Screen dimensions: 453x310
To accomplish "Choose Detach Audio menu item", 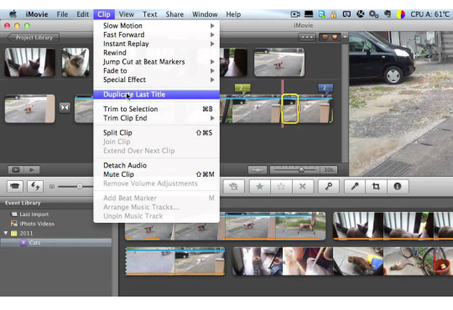I will click(x=156, y=165).
